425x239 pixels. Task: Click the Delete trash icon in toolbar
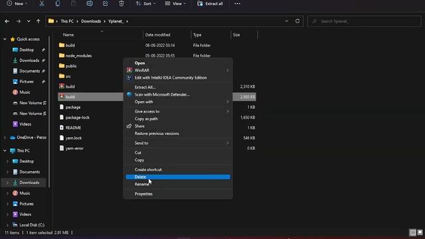(122, 3)
